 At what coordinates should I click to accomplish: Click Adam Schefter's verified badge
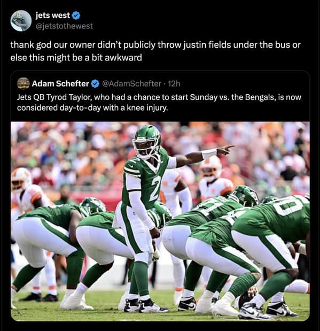[95, 83]
